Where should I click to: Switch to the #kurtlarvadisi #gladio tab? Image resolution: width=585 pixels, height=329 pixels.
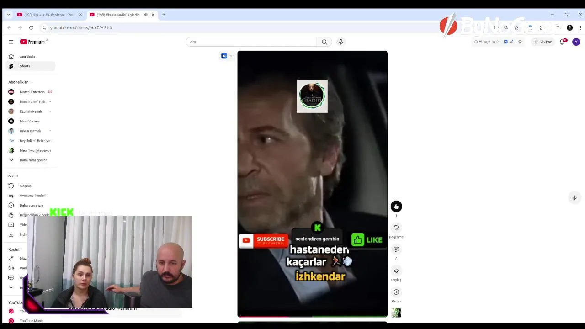[122, 15]
